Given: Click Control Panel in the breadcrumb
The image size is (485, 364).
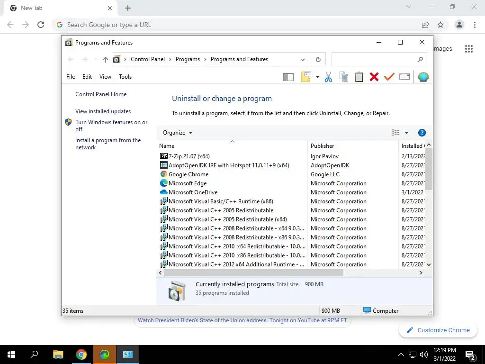Looking at the screenshot, I should [148, 59].
